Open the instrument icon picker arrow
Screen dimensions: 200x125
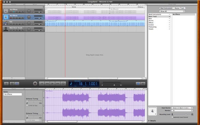coord(156,114)
